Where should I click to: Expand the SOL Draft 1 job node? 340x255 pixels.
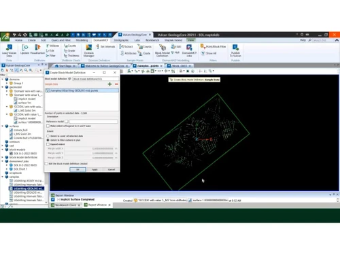[x=7, y=169]
